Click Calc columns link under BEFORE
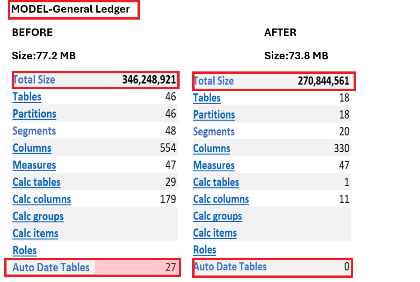420x282 pixels. [42, 199]
